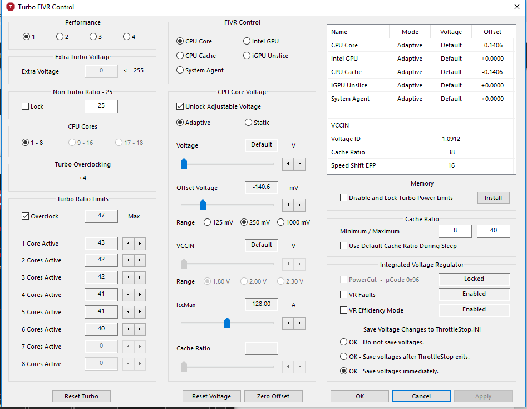Nudge Voltage slider left with arrow button
Image resolution: width=527 pixels, height=409 pixels.
tap(288, 164)
